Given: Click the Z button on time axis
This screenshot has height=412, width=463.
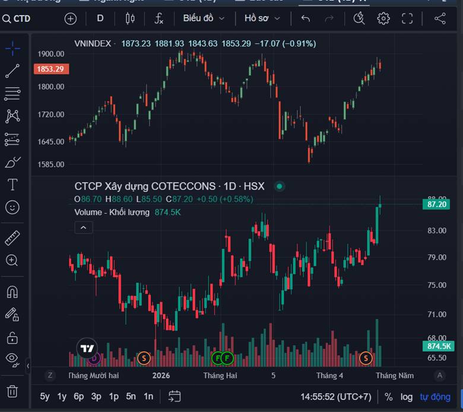Looking at the screenshot, I should pyautogui.click(x=50, y=375).
